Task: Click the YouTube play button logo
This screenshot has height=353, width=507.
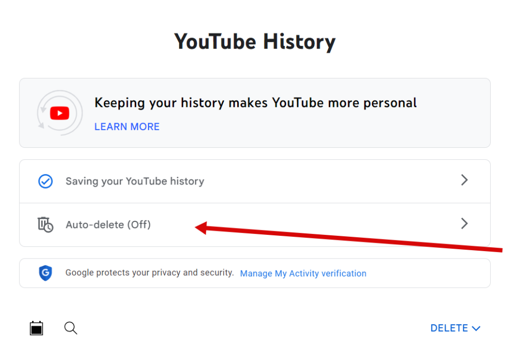Action: point(59,113)
